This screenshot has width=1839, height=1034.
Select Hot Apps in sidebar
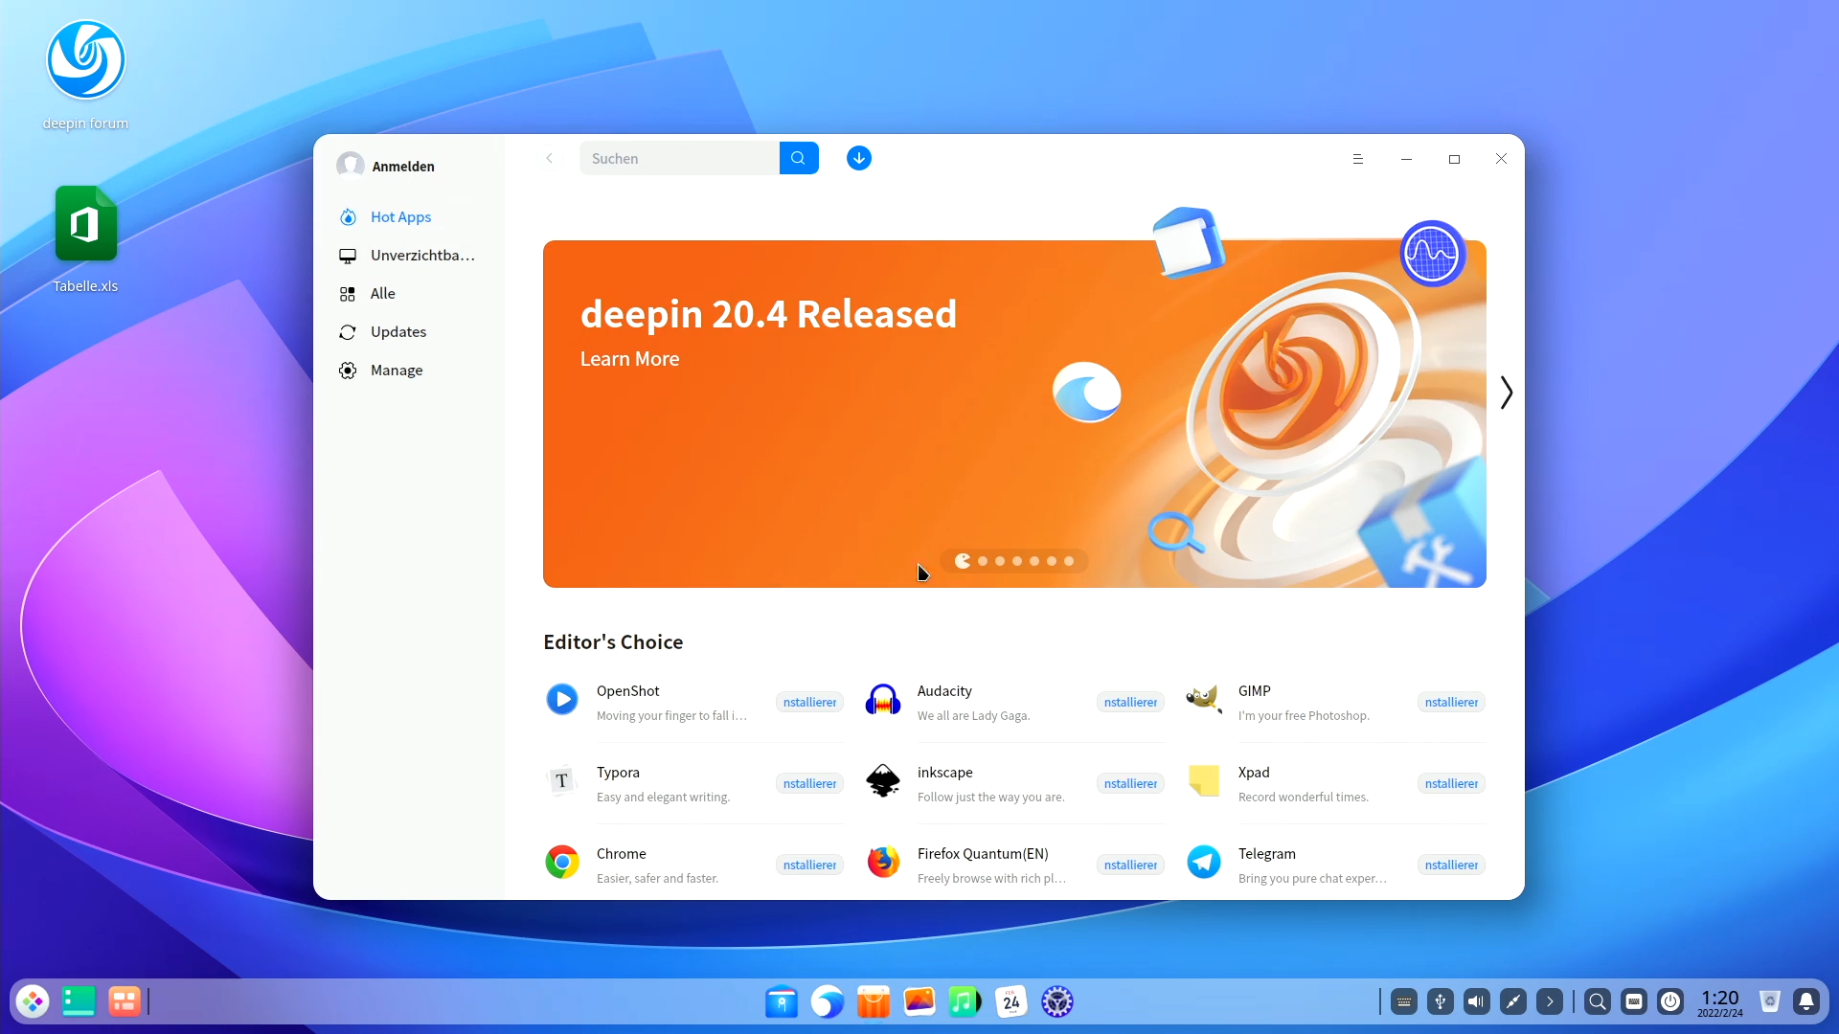pos(410,216)
